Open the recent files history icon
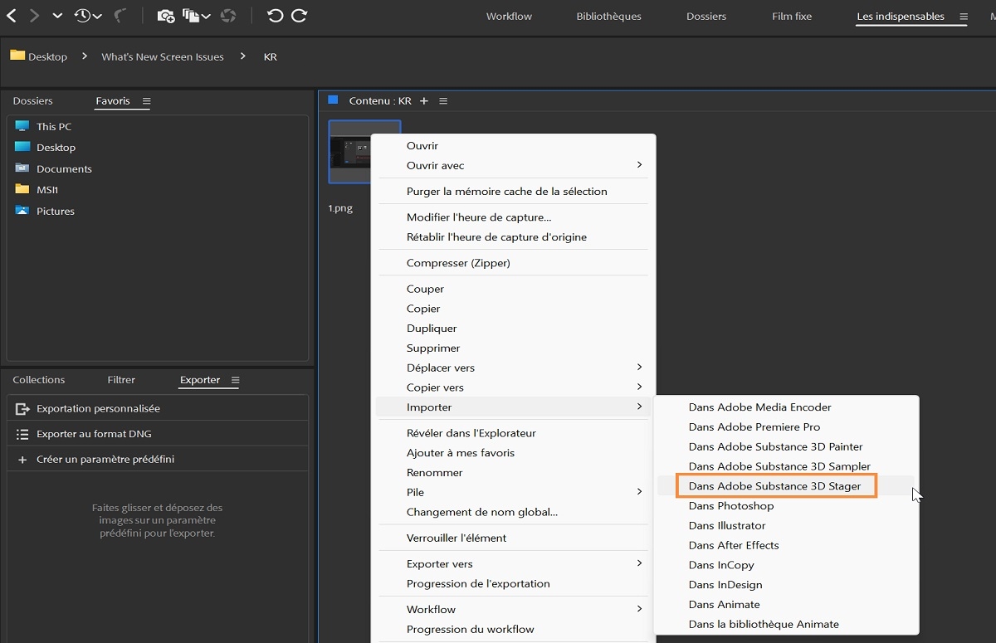Screen dimensions: 996x643 [83, 16]
